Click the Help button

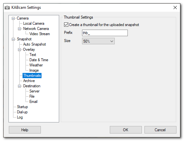[25, 130]
